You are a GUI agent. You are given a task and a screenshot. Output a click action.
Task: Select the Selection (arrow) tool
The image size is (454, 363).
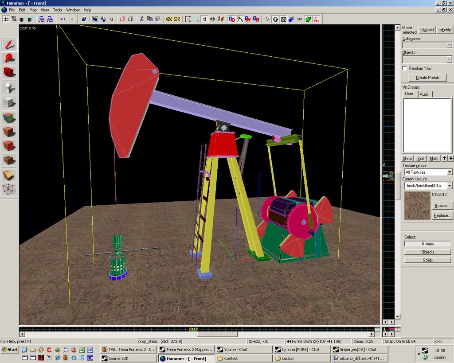(10, 45)
